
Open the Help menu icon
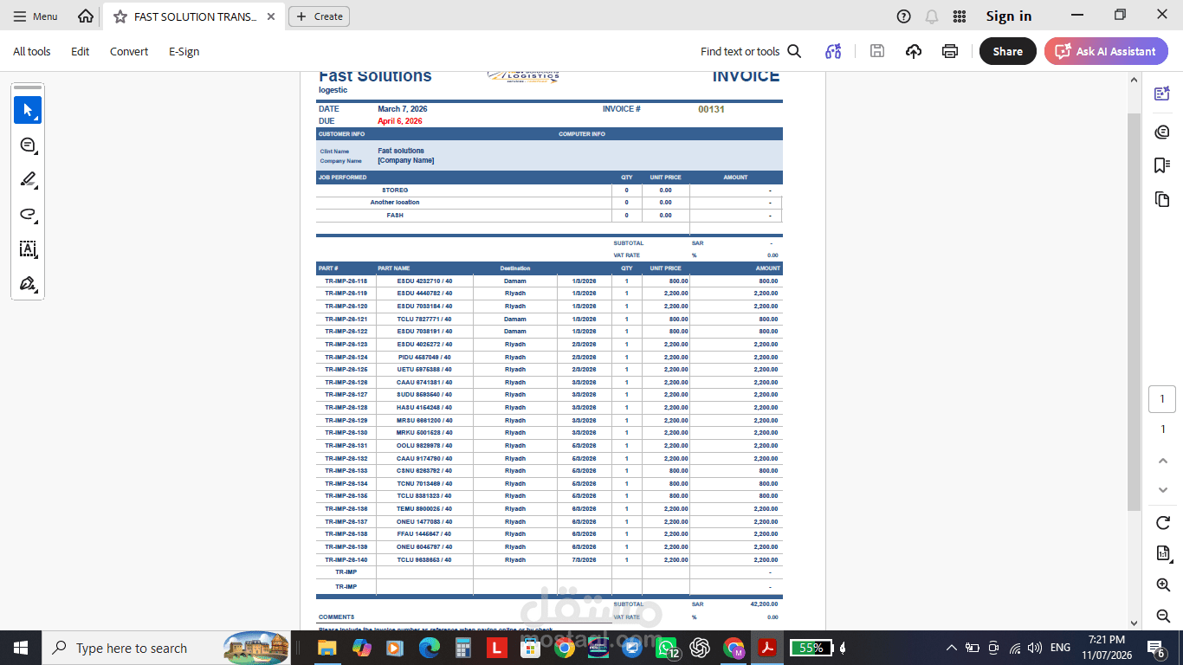point(904,16)
